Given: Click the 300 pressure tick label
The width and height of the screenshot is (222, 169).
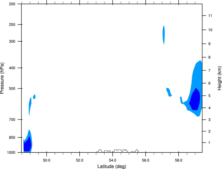Looking at the screenshot, I should point(12,41).
